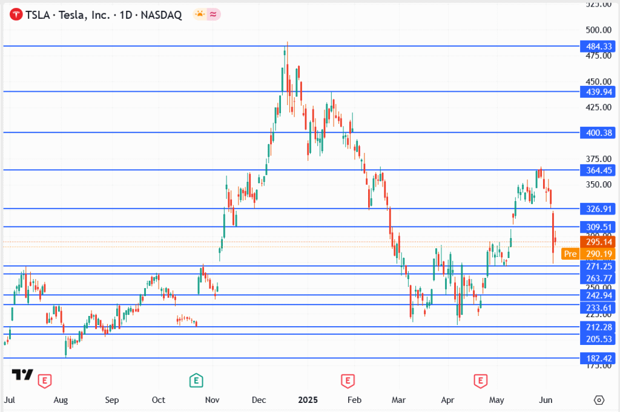Select the 182.42 price level label
The width and height of the screenshot is (620, 412).
(597, 358)
